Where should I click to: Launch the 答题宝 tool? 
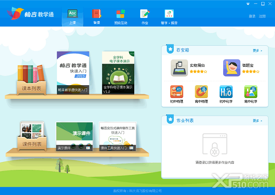tap(231, 68)
